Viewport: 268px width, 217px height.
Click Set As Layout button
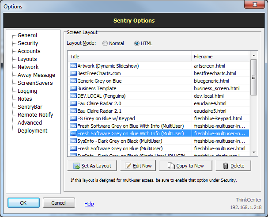[x=92, y=166]
